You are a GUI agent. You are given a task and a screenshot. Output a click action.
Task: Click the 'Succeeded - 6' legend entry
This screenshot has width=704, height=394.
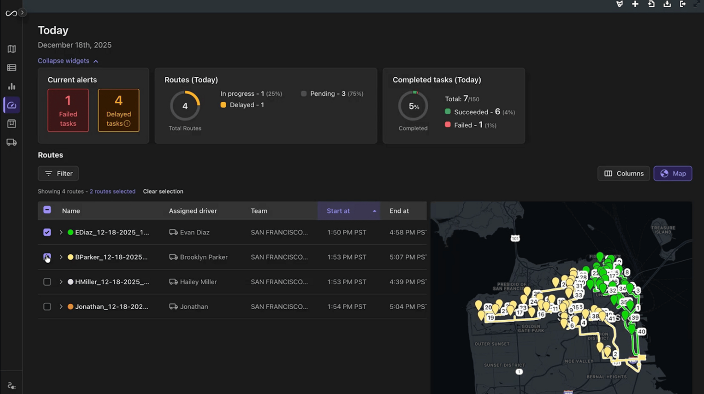click(x=480, y=112)
